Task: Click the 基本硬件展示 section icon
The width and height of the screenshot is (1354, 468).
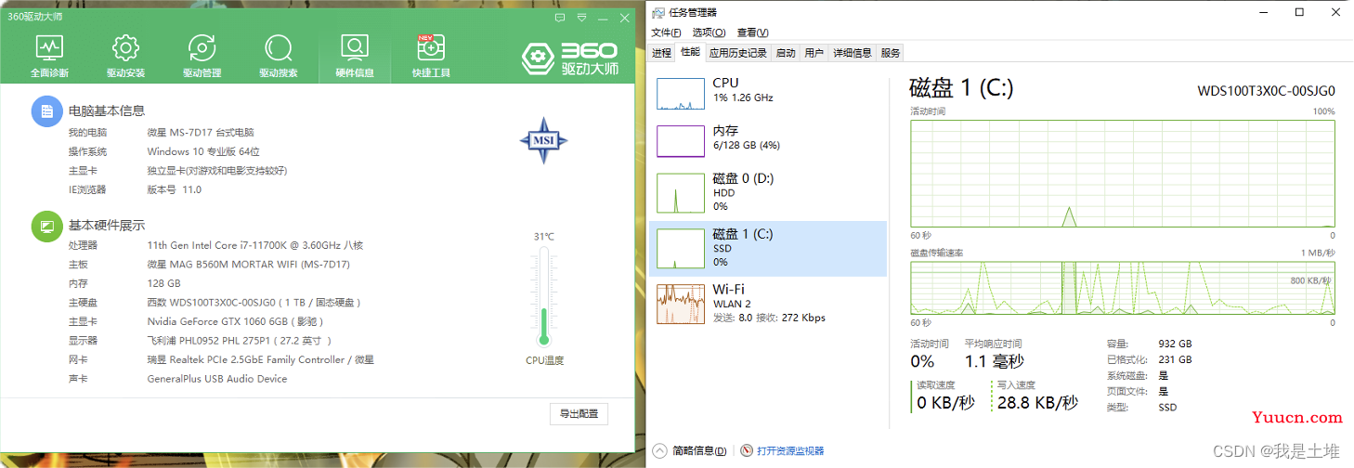Action: (46, 226)
